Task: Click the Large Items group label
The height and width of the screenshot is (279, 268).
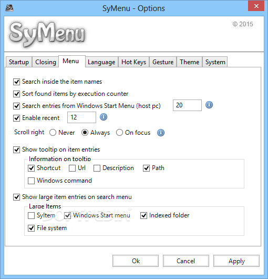Action: pyautogui.click(x=45, y=206)
